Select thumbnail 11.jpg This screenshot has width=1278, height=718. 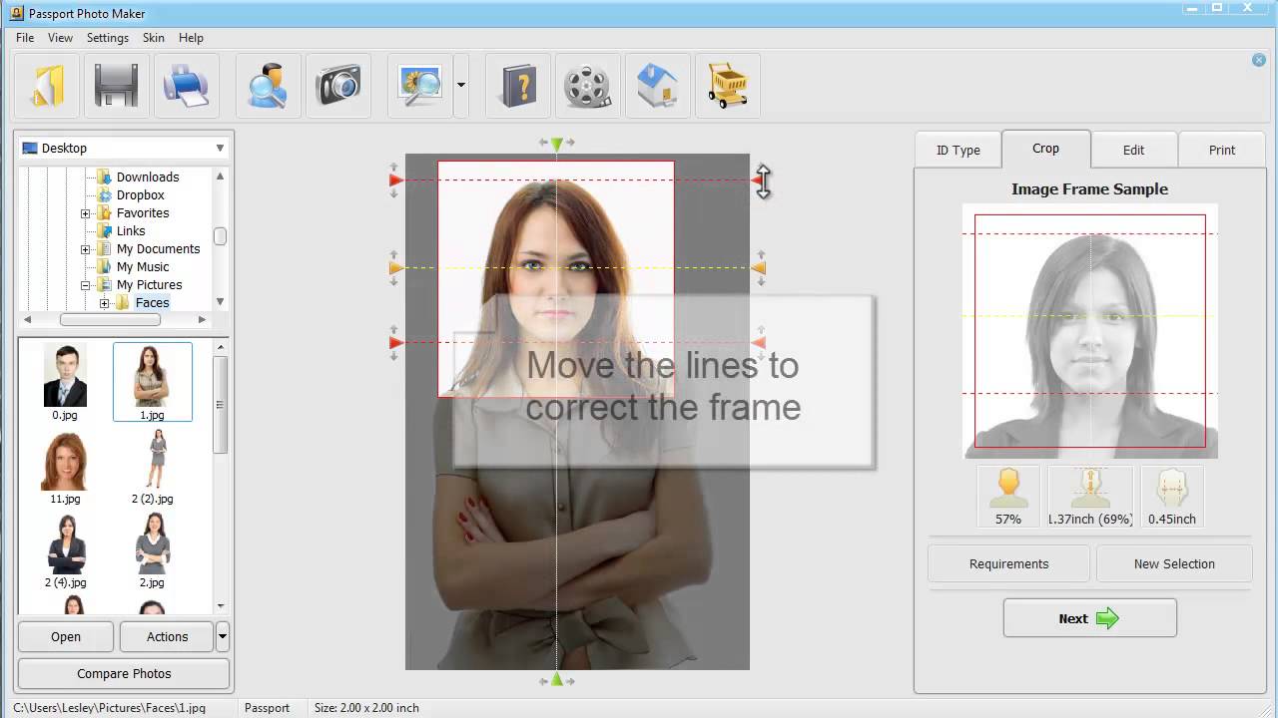click(x=65, y=467)
